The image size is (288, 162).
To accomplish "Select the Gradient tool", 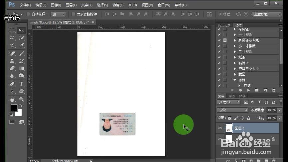I will click(21, 68).
